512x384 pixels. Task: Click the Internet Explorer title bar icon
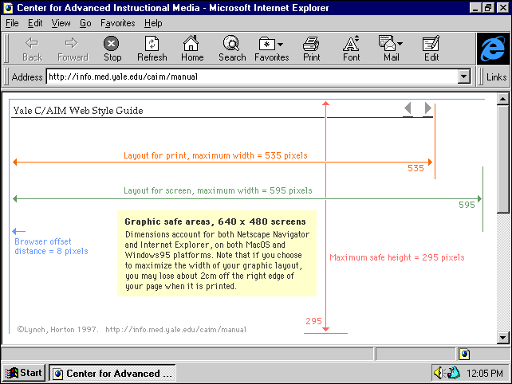[8, 8]
